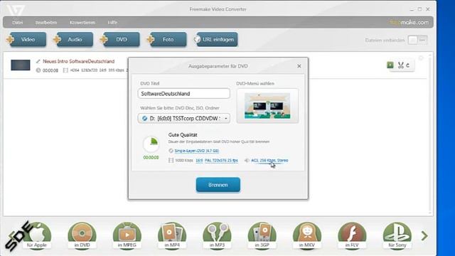Click the PAL 720x576 25 fps link

221,160
